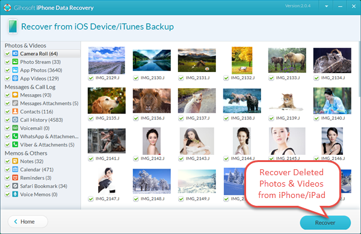Deselect the IMG_2136 photo checkbox
Viewport: 361px width, 234px height.
(x=136, y=118)
